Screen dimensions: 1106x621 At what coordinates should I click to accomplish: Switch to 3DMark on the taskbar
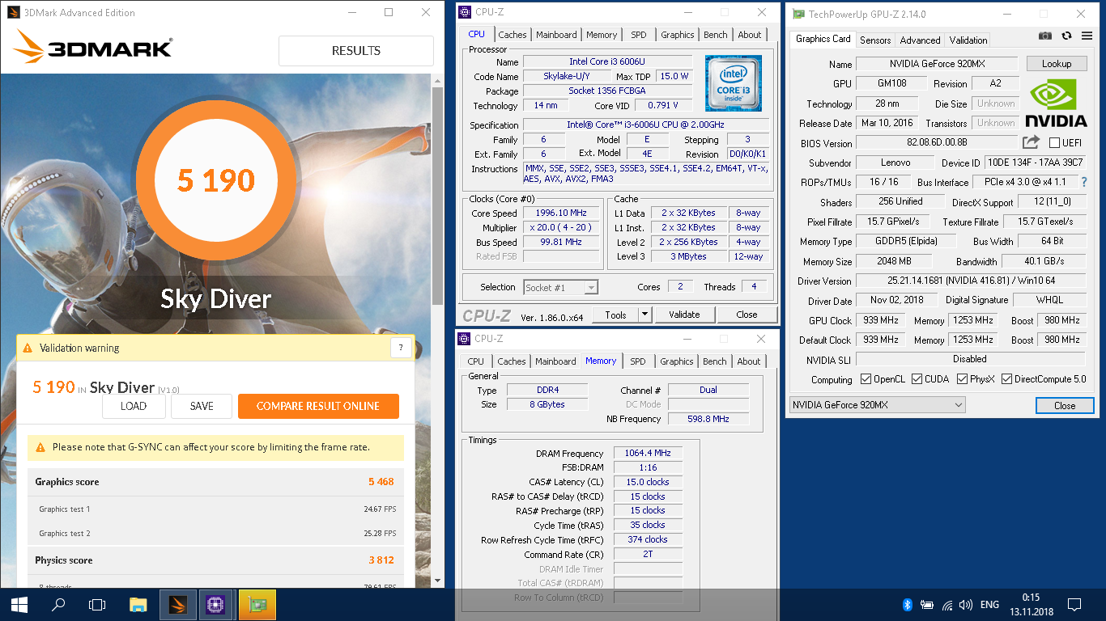[x=177, y=604]
